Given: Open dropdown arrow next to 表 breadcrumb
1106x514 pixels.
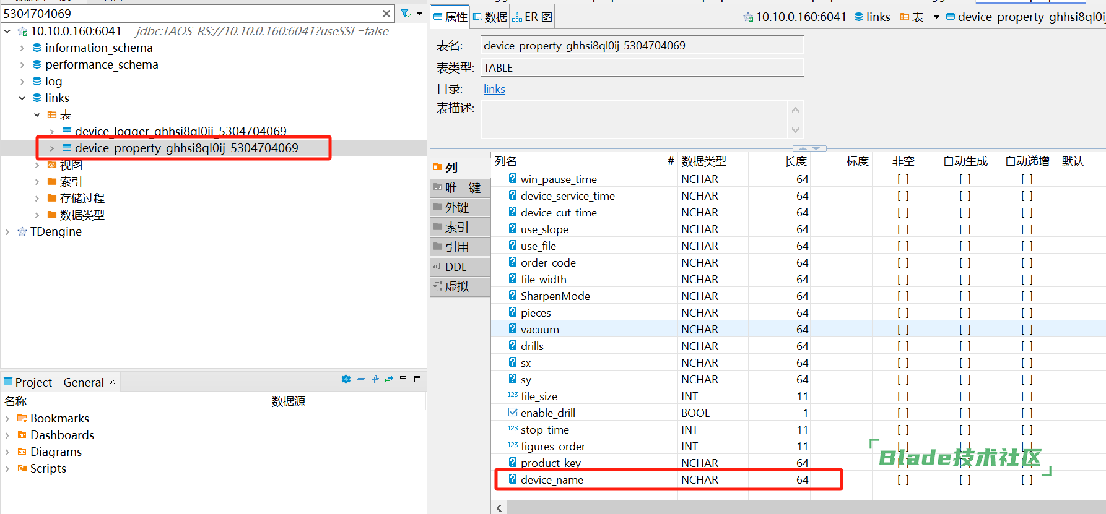Looking at the screenshot, I should [936, 17].
